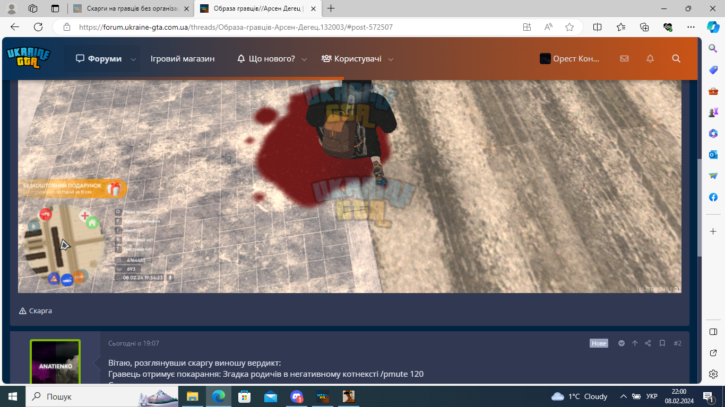Launch Copilot from the toolbar
This screenshot has width=725, height=407.
click(713, 27)
